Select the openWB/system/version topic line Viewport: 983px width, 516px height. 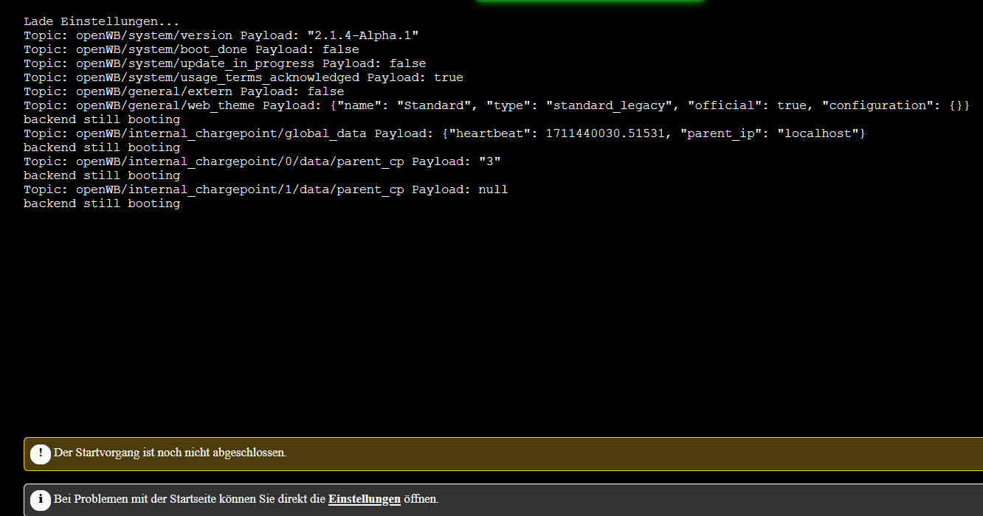tap(221, 35)
